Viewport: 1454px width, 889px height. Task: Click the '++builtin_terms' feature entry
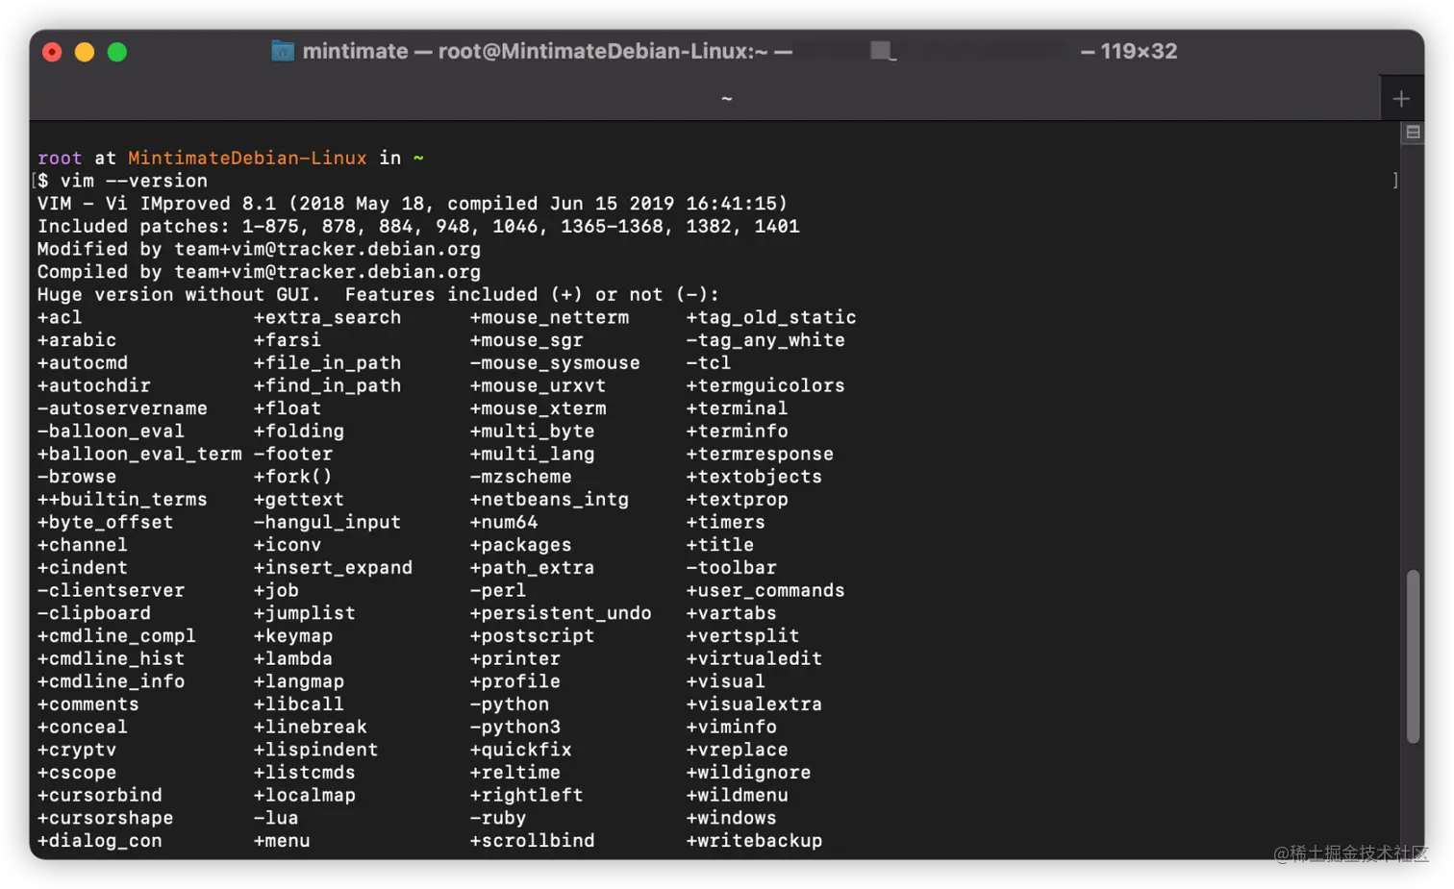[x=122, y=500]
